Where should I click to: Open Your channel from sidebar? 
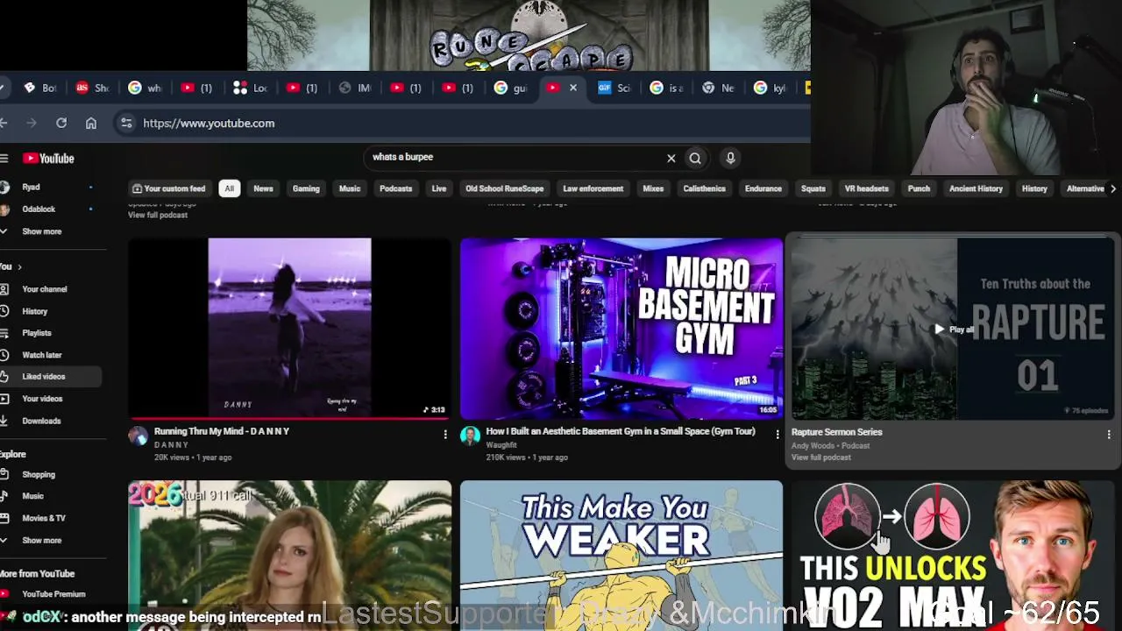pos(44,289)
